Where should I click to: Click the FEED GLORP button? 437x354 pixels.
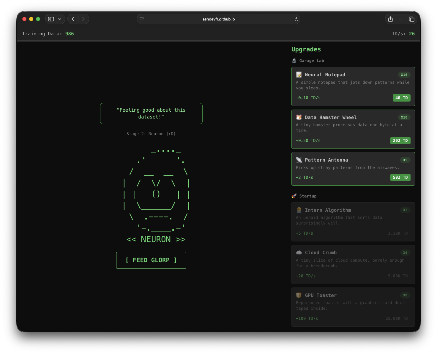[151, 260]
